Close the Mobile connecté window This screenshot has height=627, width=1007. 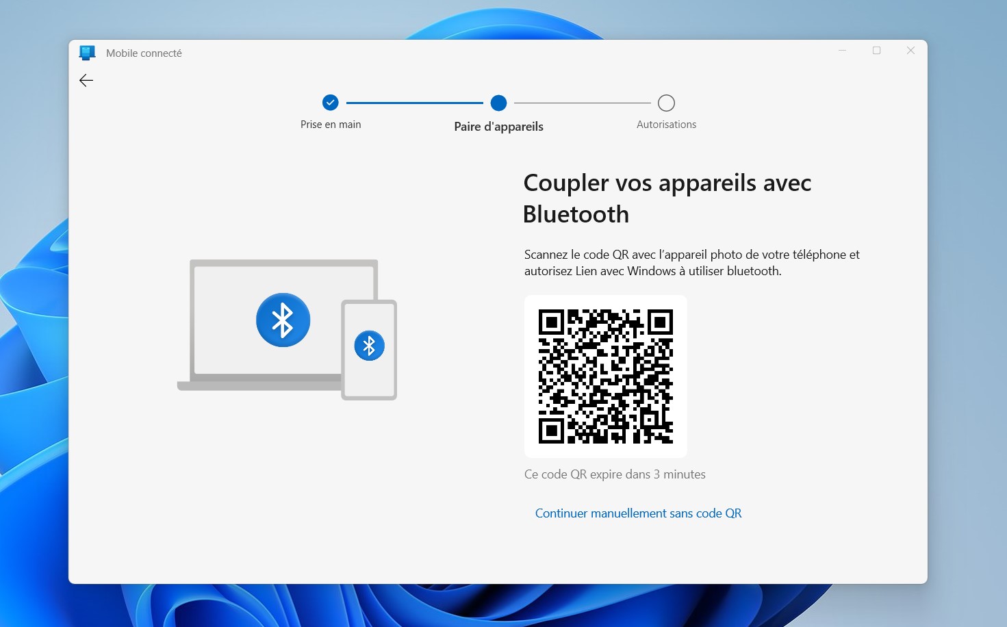(910, 51)
